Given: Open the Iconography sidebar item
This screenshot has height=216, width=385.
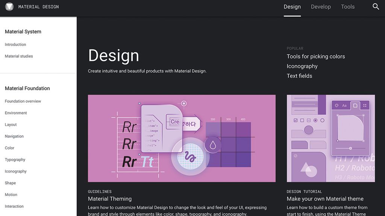Looking at the screenshot, I should pos(15,171).
